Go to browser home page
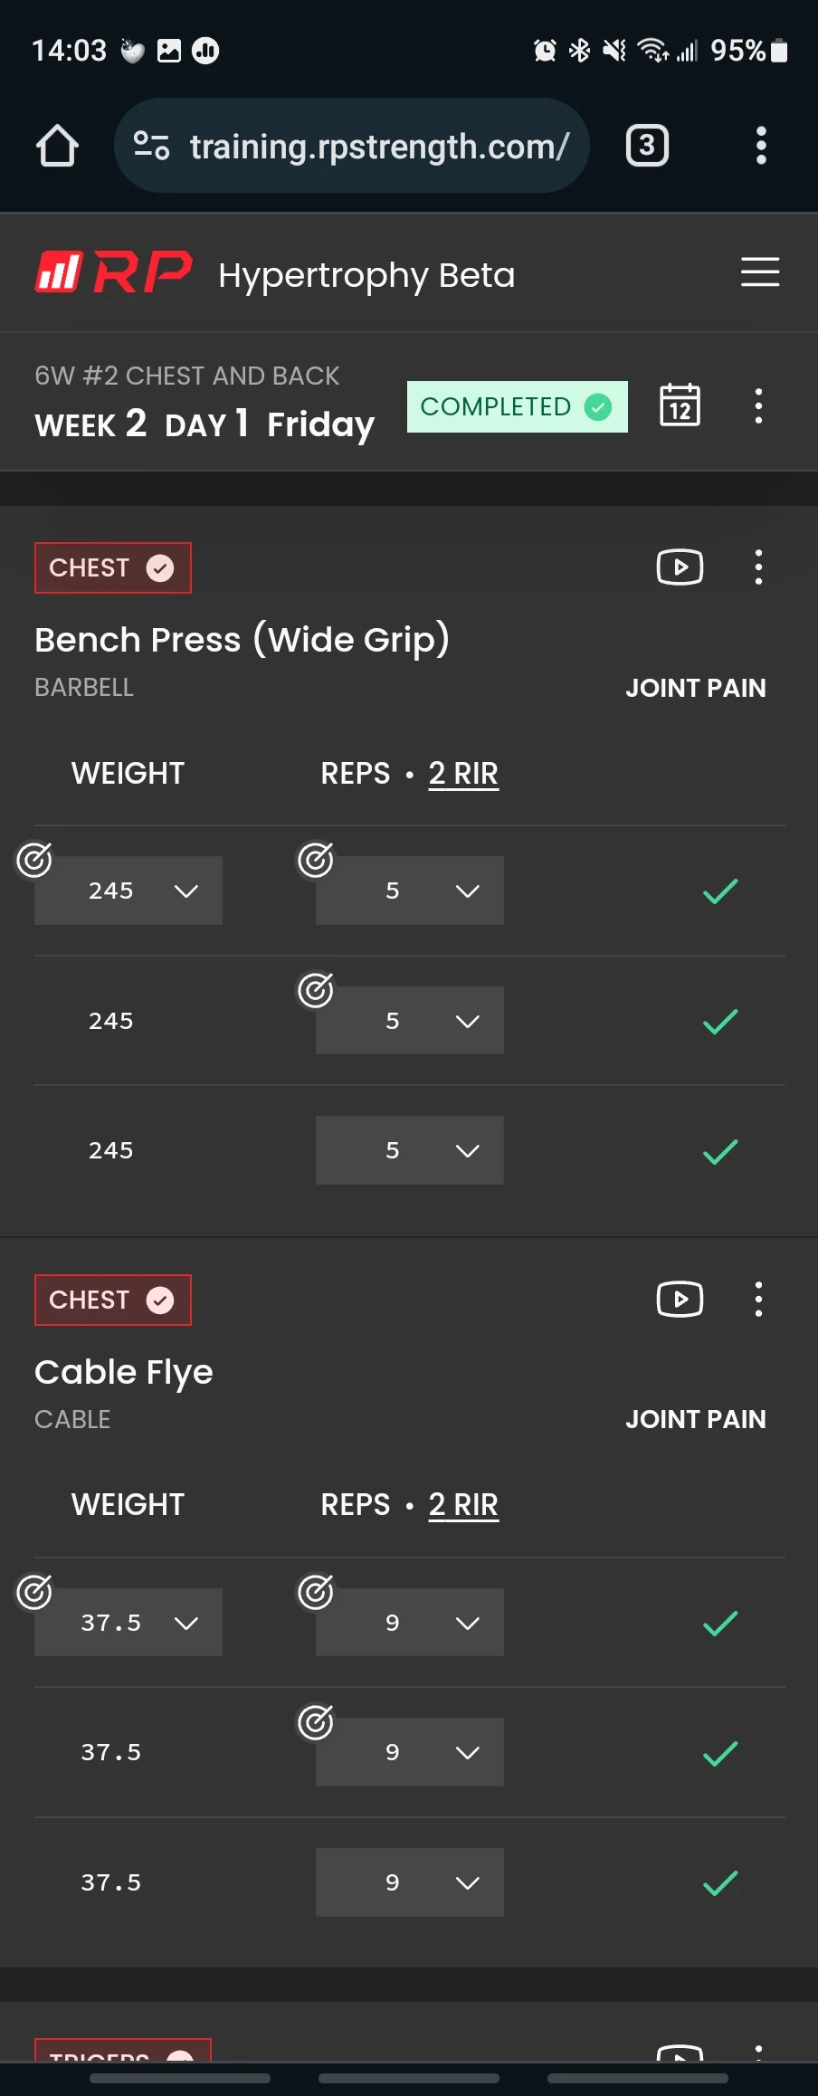This screenshot has height=2096, width=818. click(x=57, y=146)
